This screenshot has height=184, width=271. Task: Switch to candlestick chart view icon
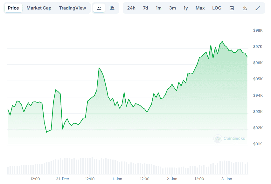(x=112, y=8)
